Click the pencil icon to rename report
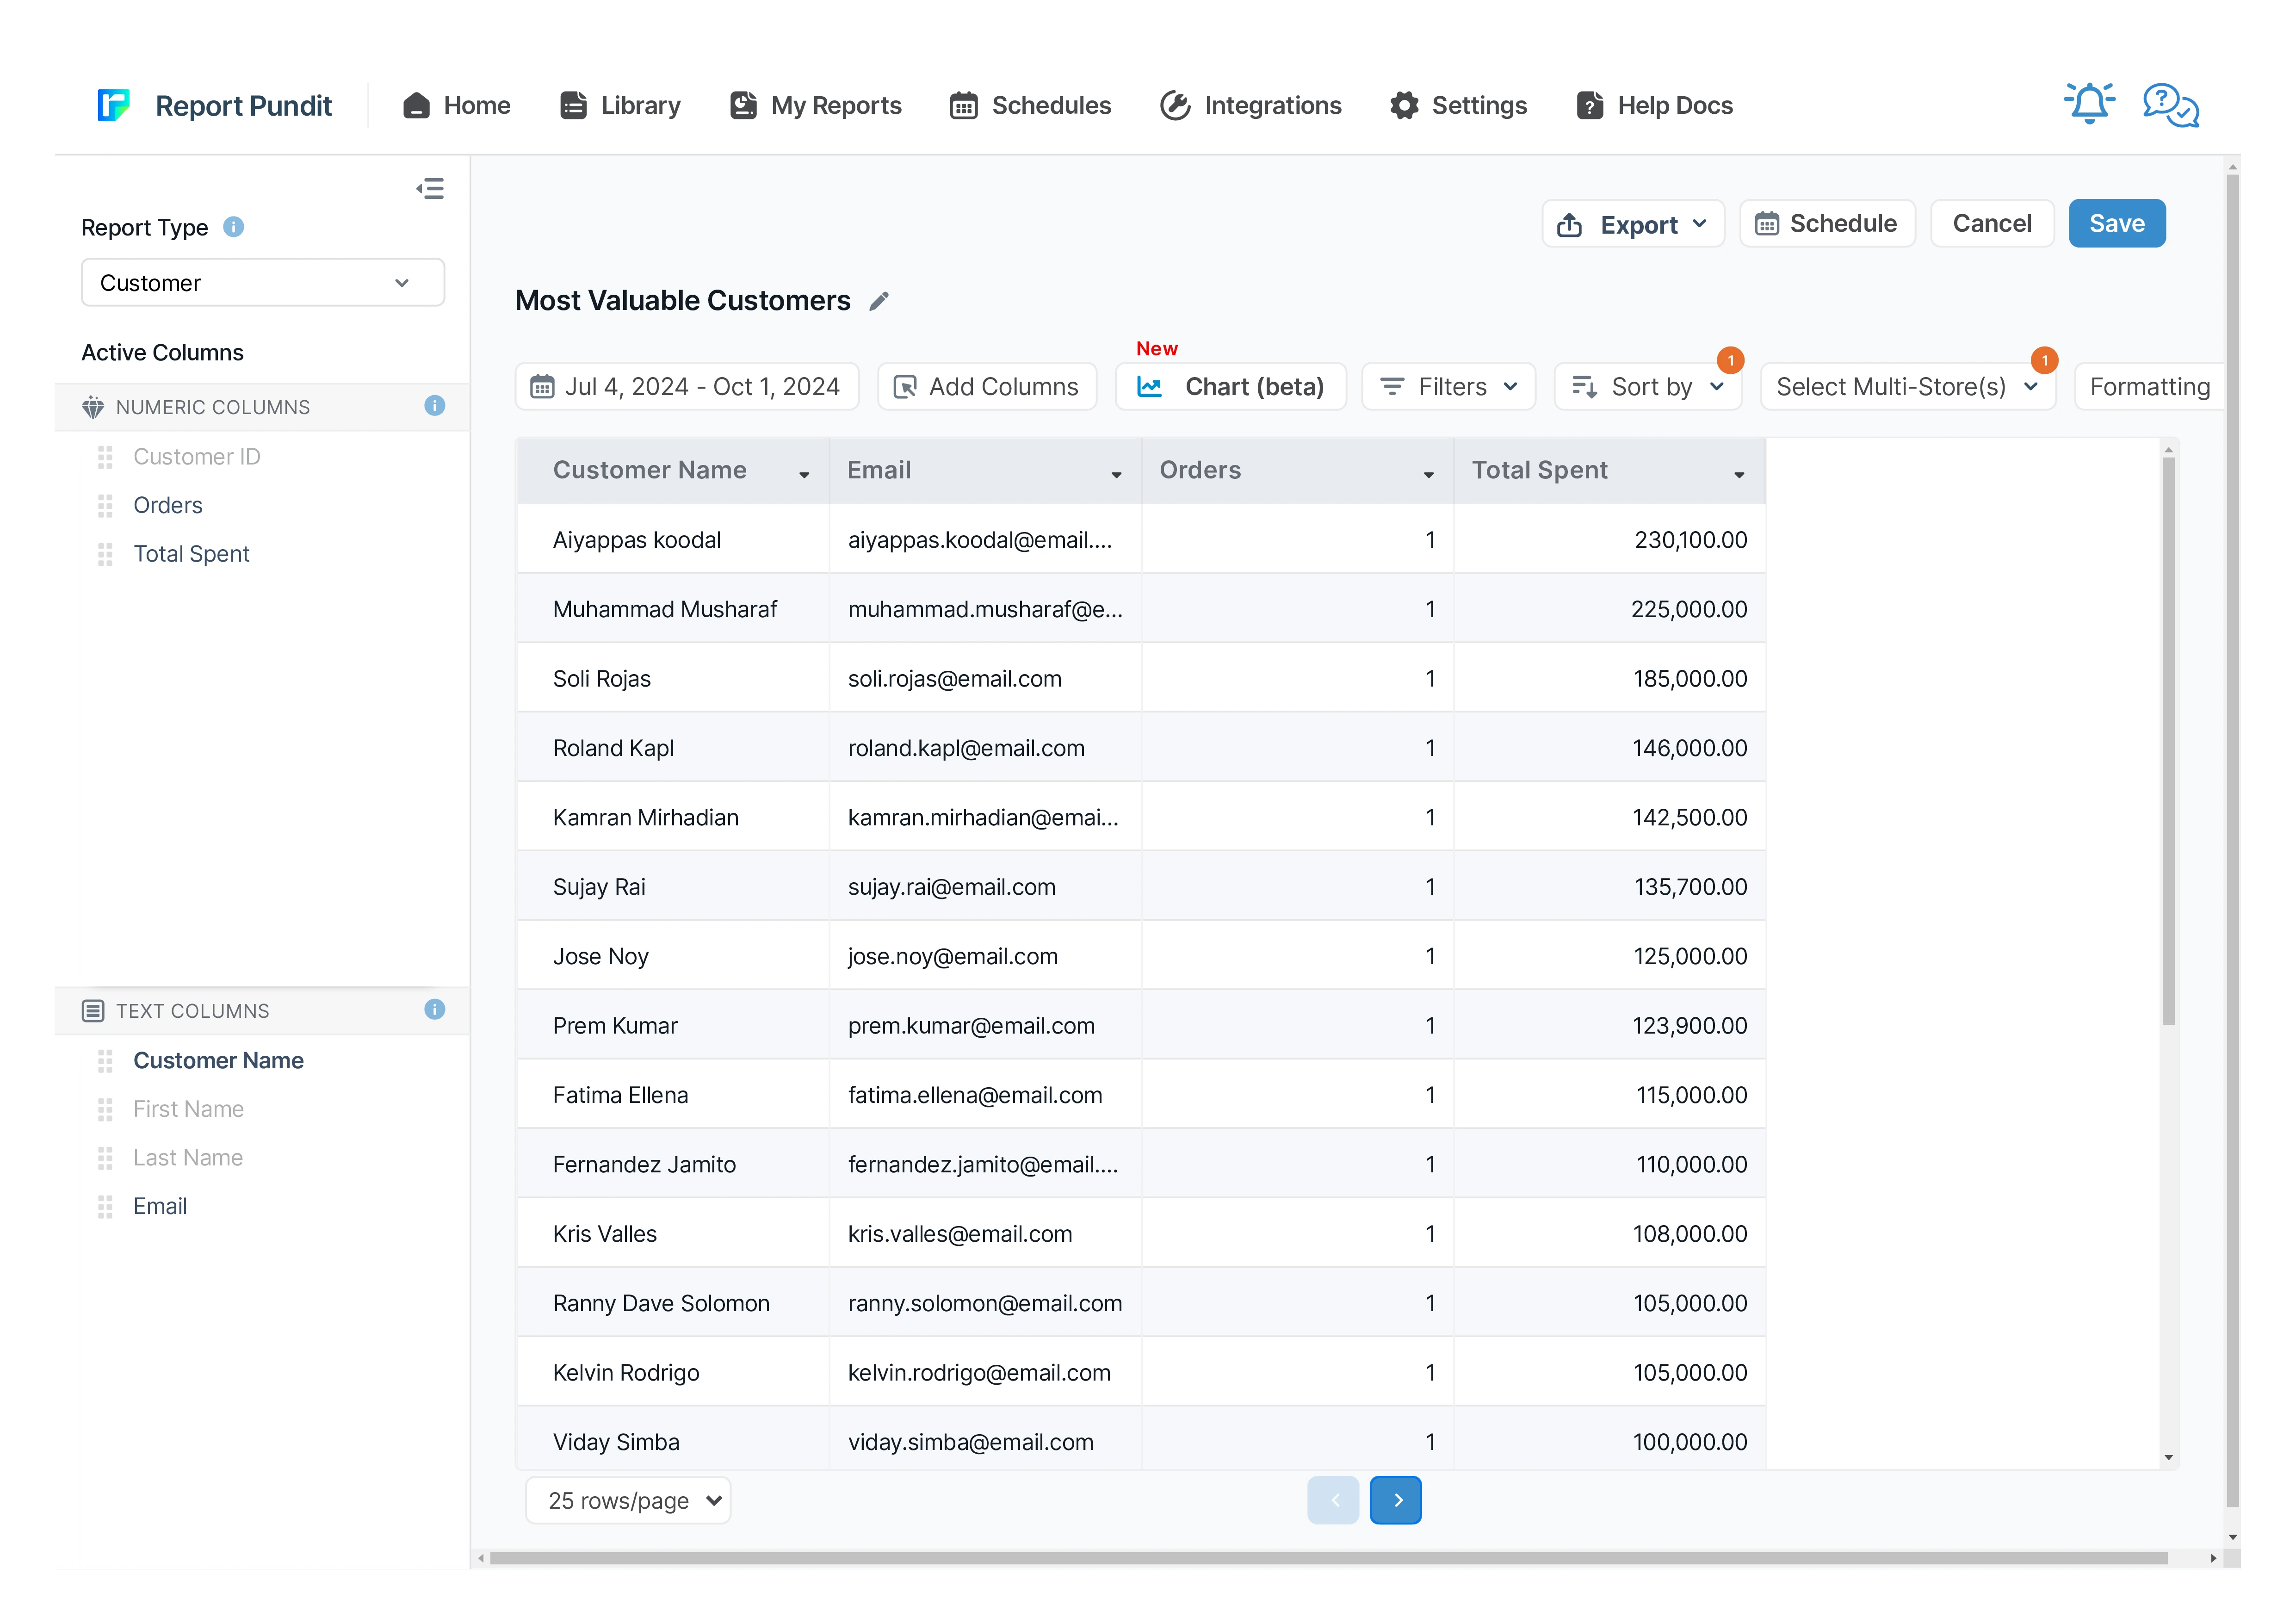The image size is (2296, 1623). point(879,301)
